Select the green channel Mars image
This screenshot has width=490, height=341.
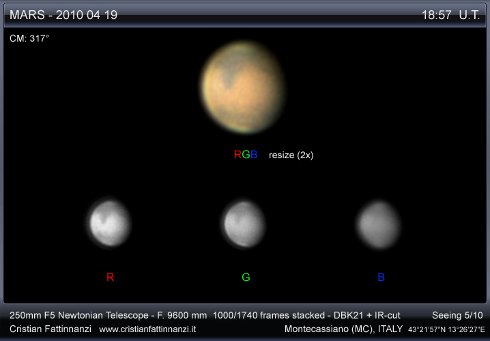[244, 224]
